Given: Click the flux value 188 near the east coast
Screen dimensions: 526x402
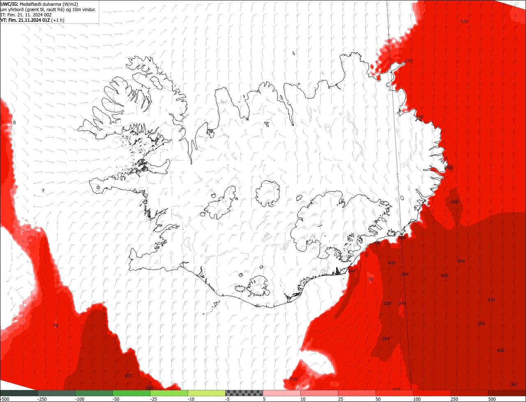Looking at the screenshot, I should [x=420, y=117].
